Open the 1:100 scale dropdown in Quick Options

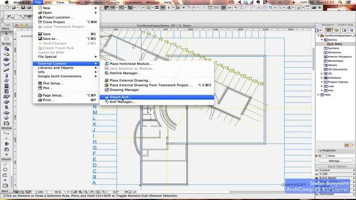[x=337, y=174]
